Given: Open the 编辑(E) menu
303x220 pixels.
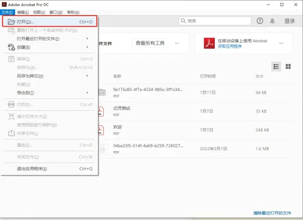Looking at the screenshot, I should pos(23,12).
